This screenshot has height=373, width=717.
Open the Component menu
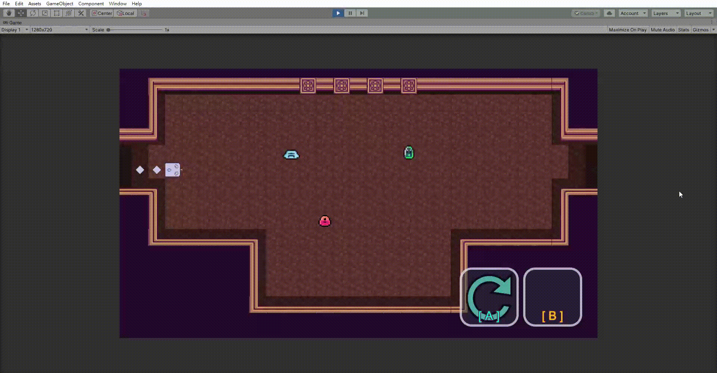(91, 4)
